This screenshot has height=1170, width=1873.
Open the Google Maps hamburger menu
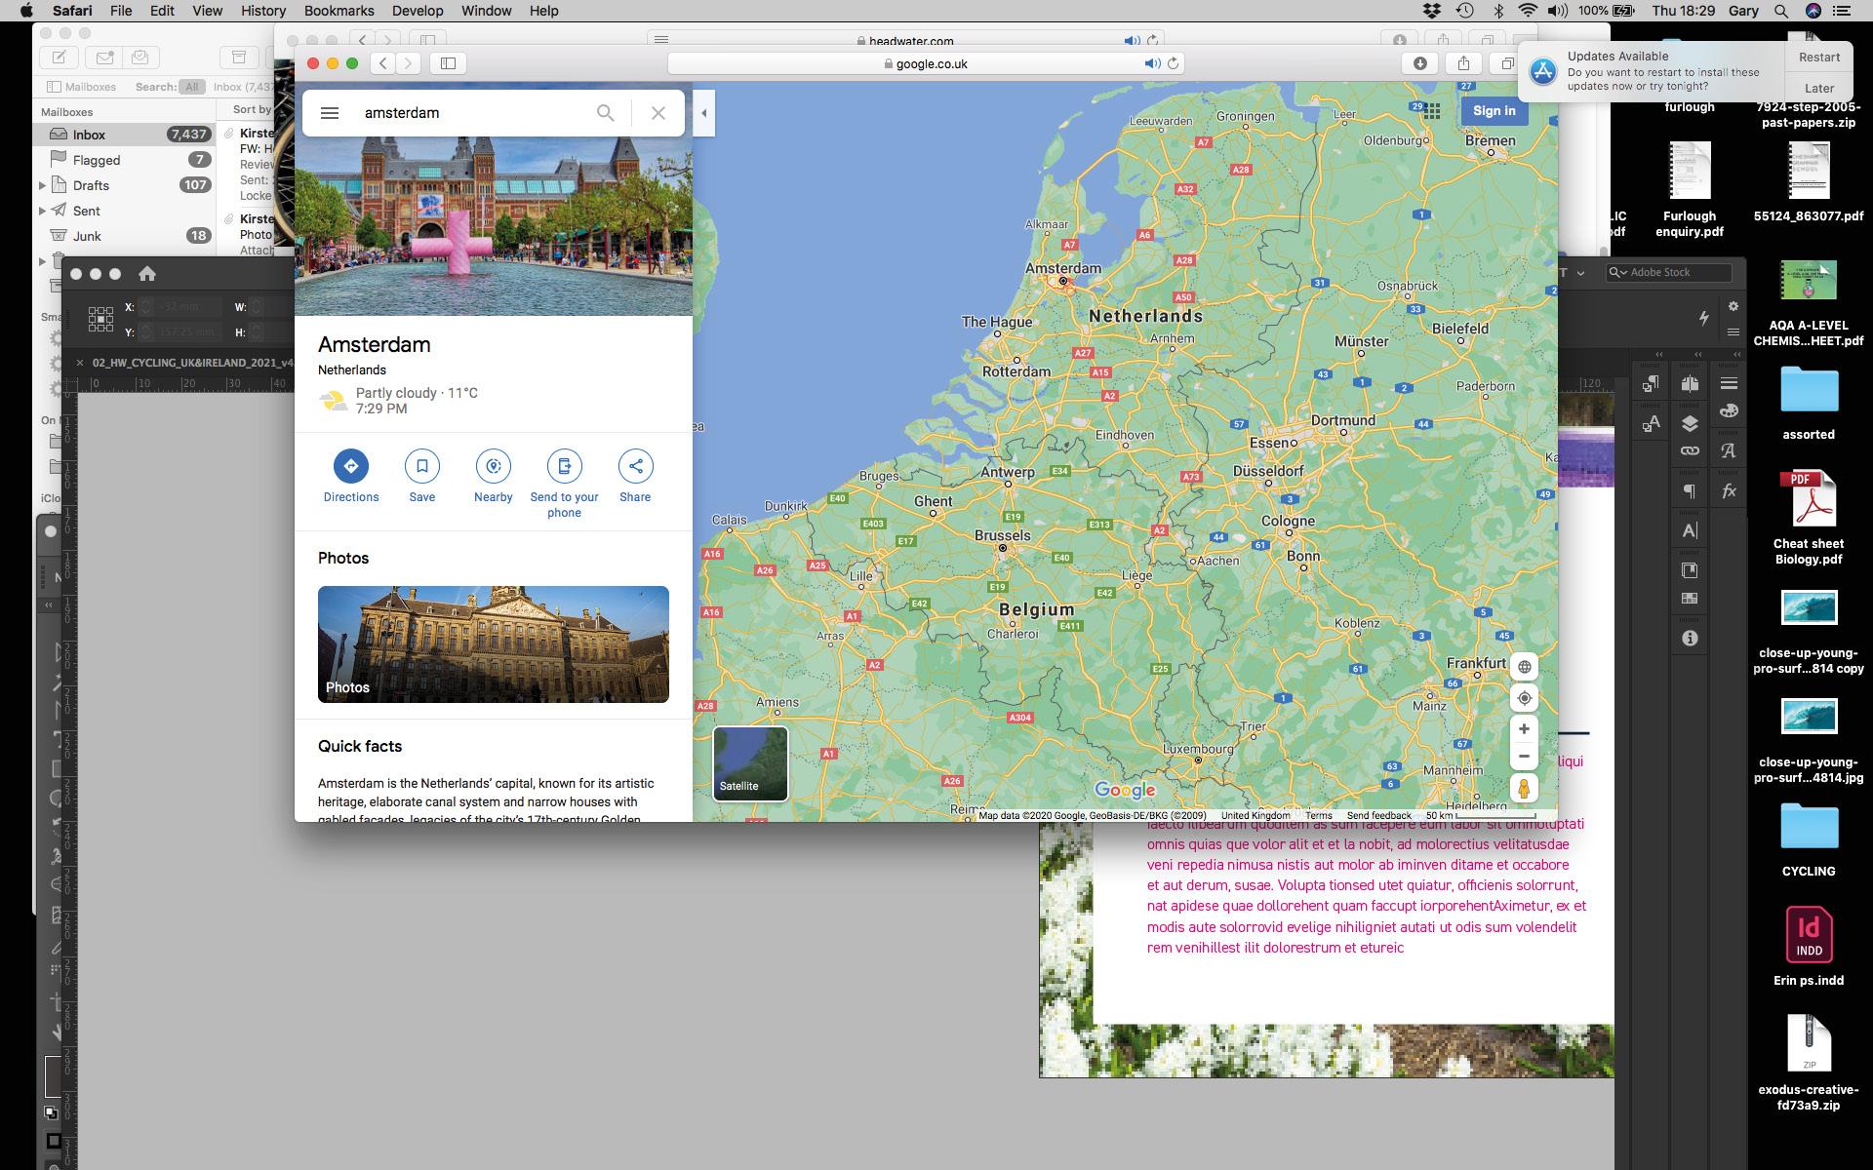point(330,113)
